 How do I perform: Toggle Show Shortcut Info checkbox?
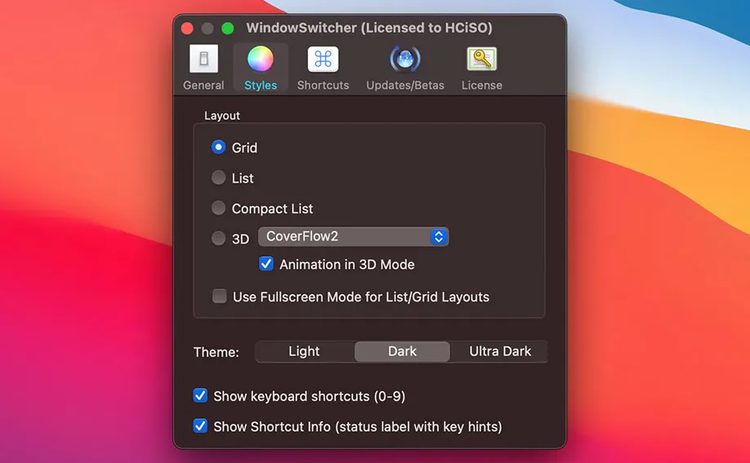[x=200, y=426]
